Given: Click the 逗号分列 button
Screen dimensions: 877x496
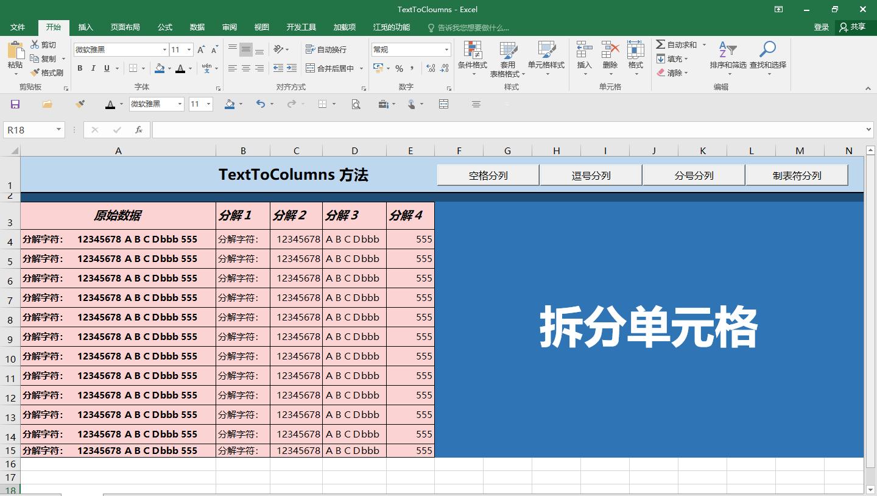Looking at the screenshot, I should (590, 174).
